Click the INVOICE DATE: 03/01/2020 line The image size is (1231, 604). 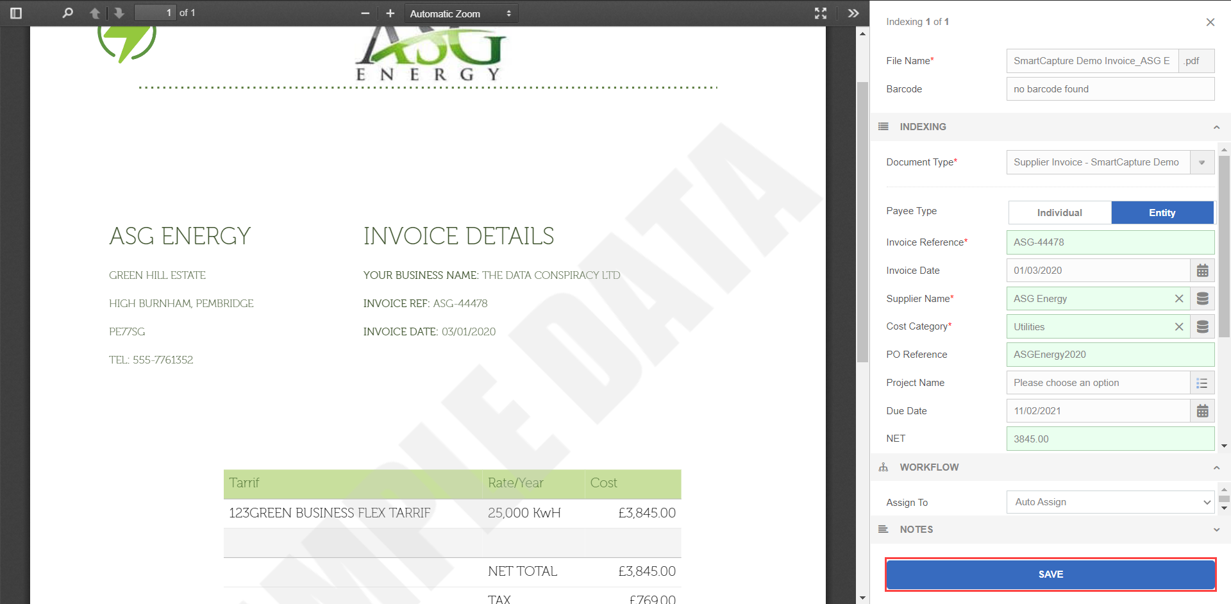430,331
